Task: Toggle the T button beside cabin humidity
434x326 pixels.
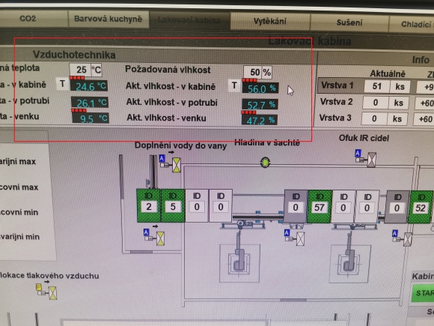Action: coord(234,85)
